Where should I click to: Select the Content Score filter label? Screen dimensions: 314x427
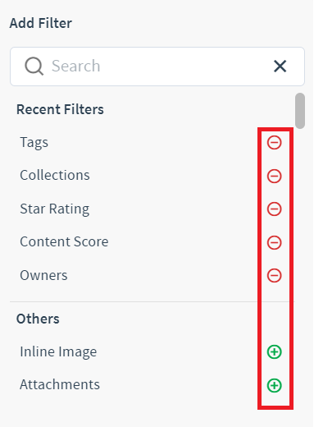[x=64, y=241]
